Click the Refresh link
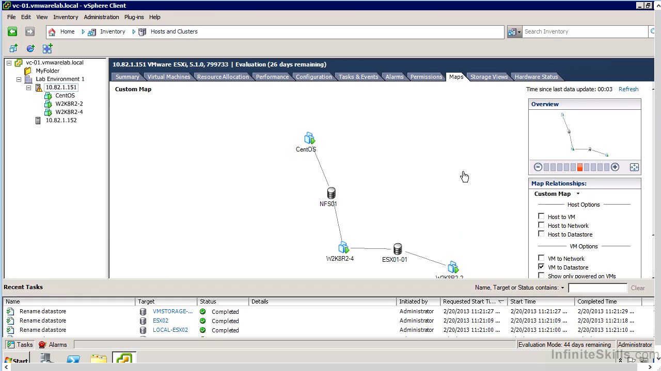The height and width of the screenshot is (371, 661). tap(628, 89)
